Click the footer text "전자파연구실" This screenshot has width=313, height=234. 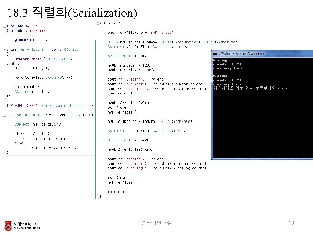(156, 223)
